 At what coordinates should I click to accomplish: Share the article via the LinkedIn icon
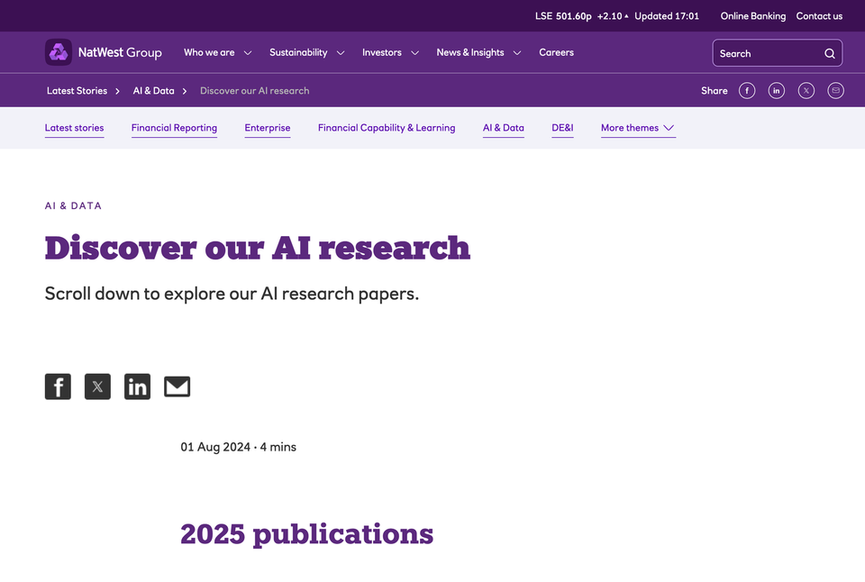[137, 386]
